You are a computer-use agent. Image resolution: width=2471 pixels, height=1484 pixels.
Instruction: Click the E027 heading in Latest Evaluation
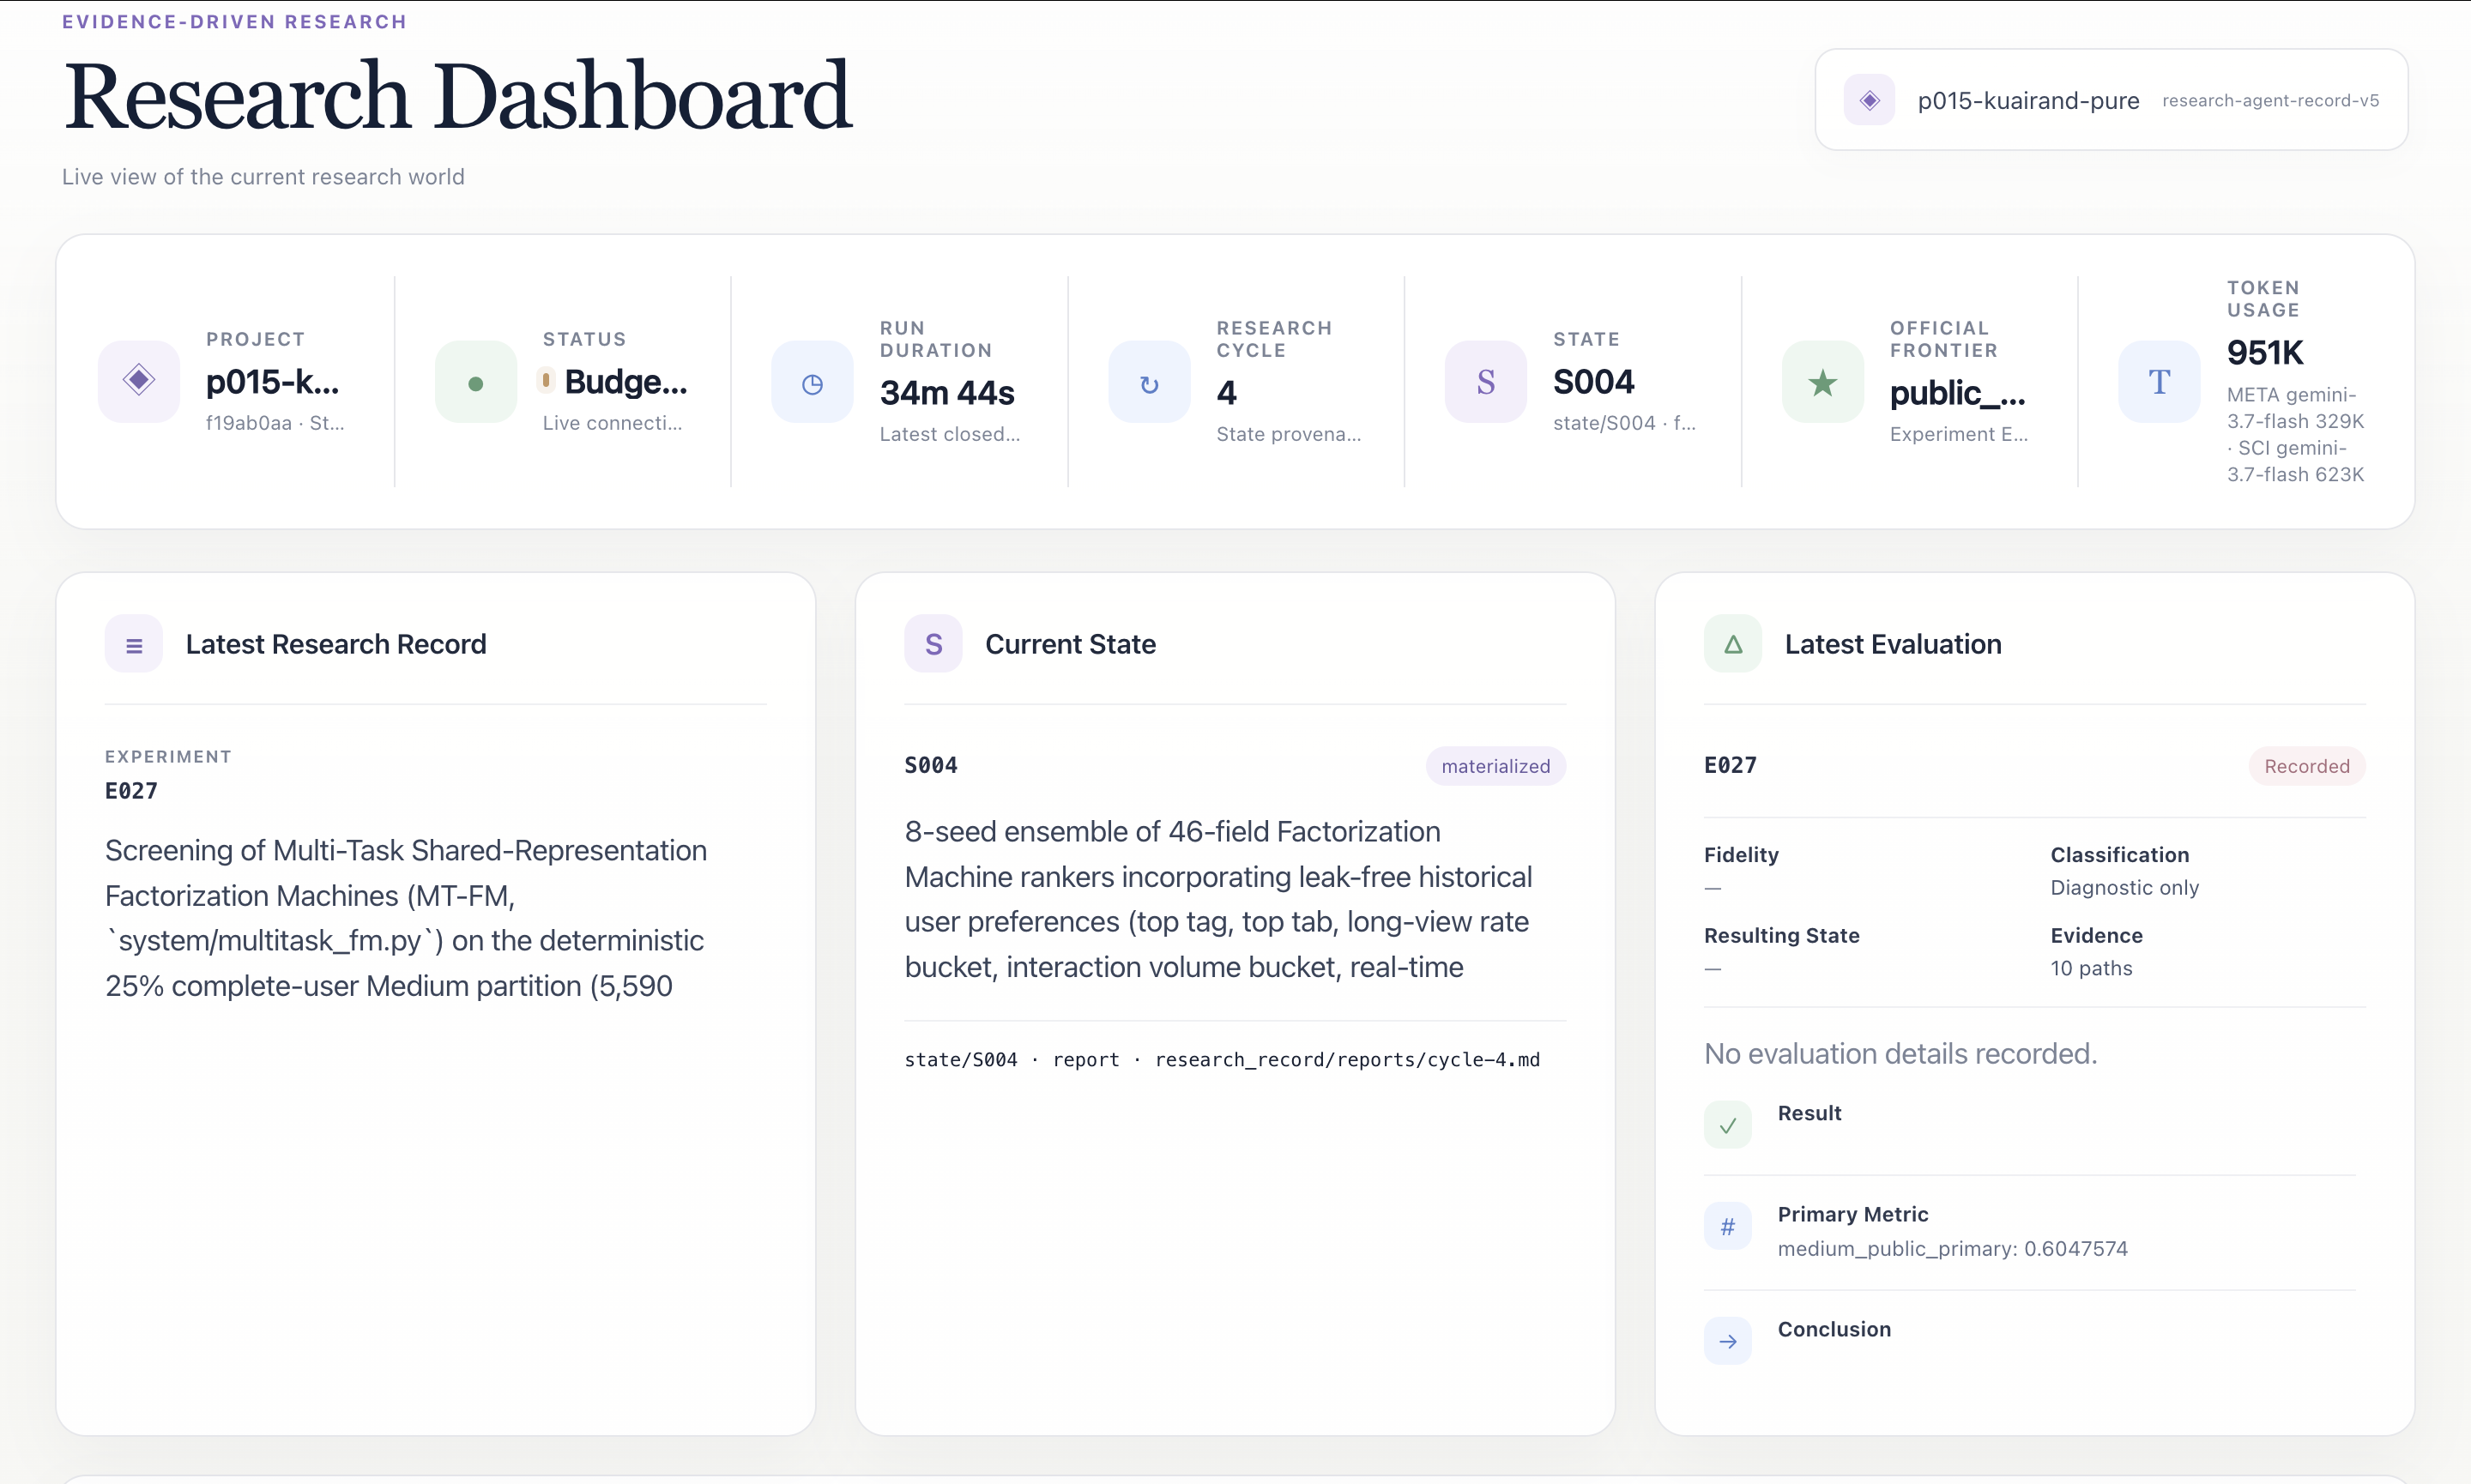coord(1731,765)
